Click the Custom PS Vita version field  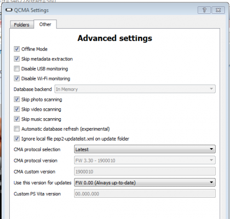tap(145, 194)
